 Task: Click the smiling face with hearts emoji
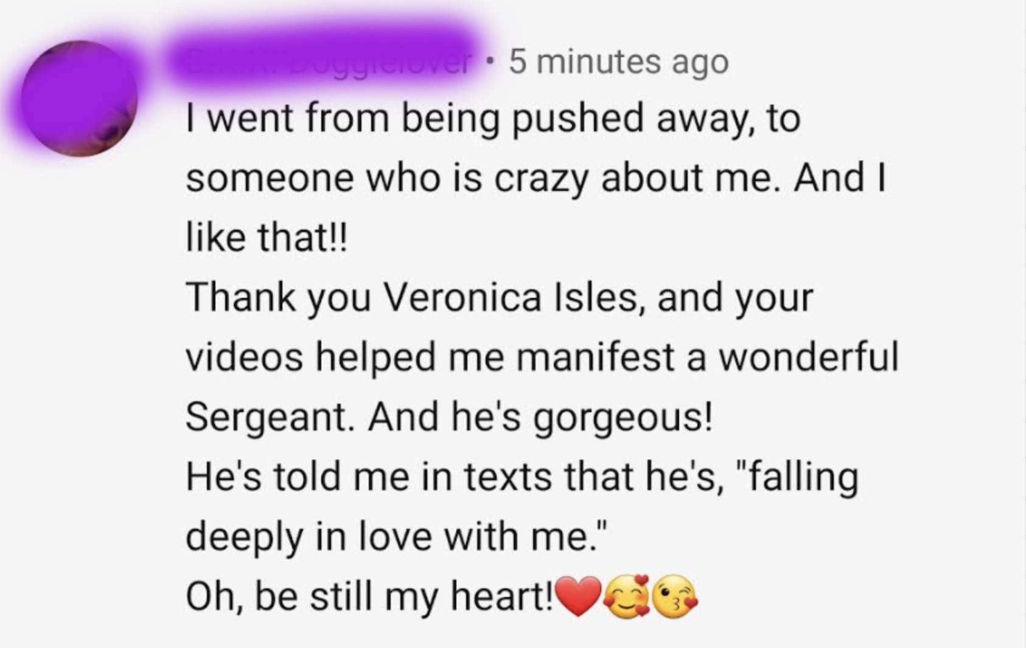click(627, 595)
